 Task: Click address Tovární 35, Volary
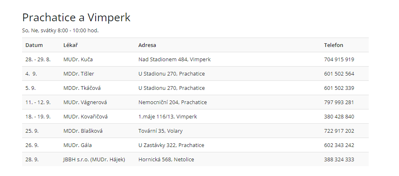tap(161, 131)
